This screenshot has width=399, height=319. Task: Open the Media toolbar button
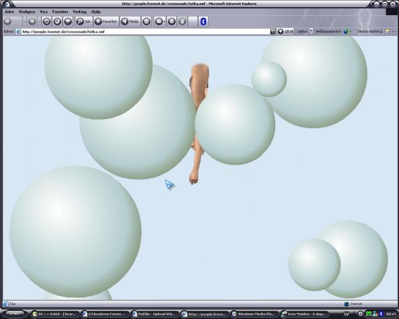click(130, 21)
